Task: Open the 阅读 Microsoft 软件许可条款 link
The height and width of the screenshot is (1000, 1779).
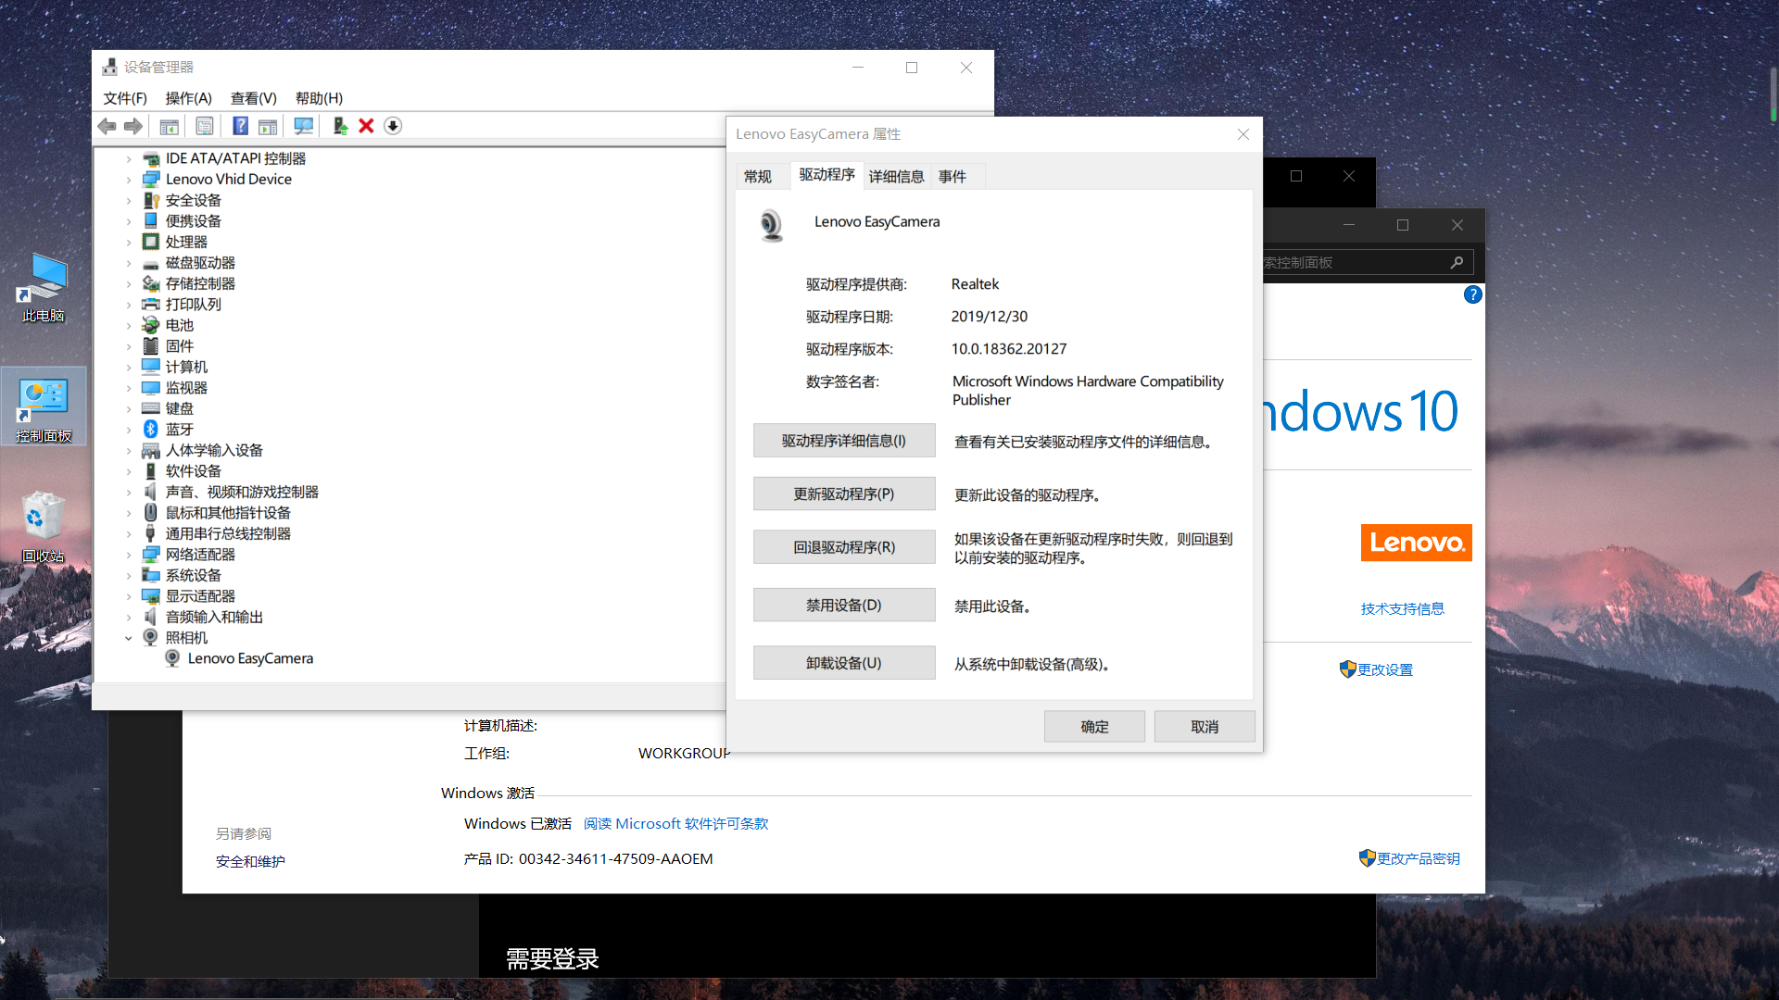Action: (x=675, y=824)
